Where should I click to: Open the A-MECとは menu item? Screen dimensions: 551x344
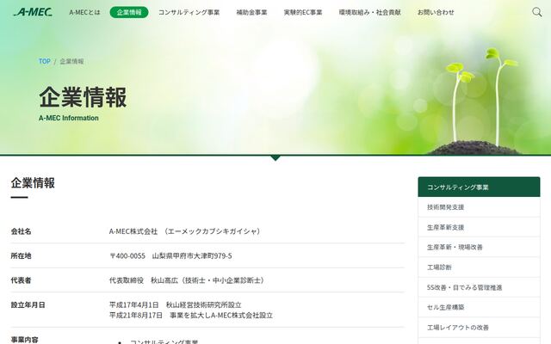pos(84,12)
